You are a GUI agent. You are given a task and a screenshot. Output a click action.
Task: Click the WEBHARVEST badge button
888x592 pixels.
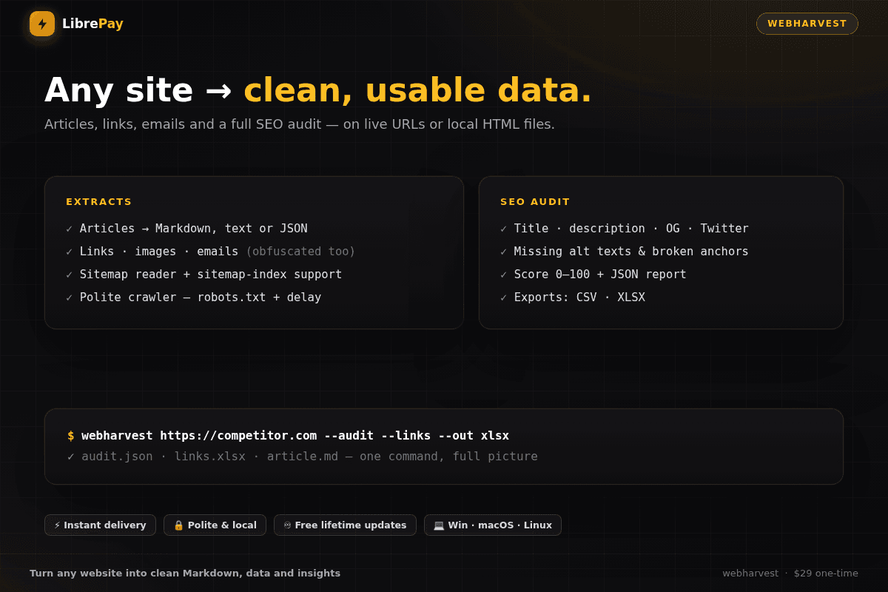coord(807,24)
